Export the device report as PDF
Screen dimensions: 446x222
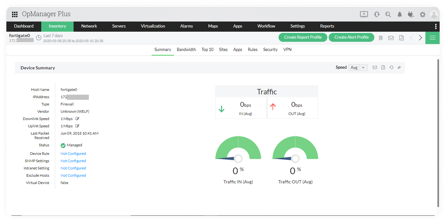[401, 38]
